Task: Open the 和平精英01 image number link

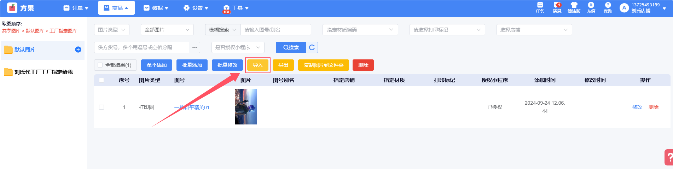Action: [x=192, y=107]
